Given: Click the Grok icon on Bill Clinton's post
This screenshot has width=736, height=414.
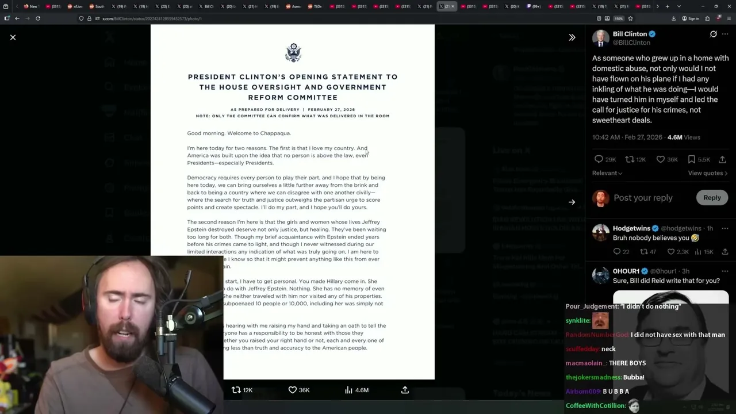Looking at the screenshot, I should (x=714, y=34).
